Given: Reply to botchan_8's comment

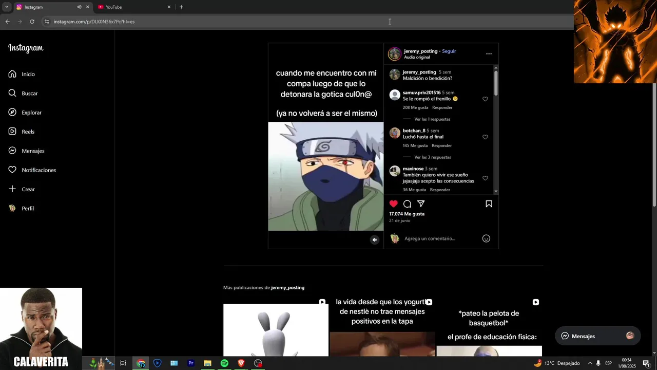Looking at the screenshot, I should (x=441, y=145).
